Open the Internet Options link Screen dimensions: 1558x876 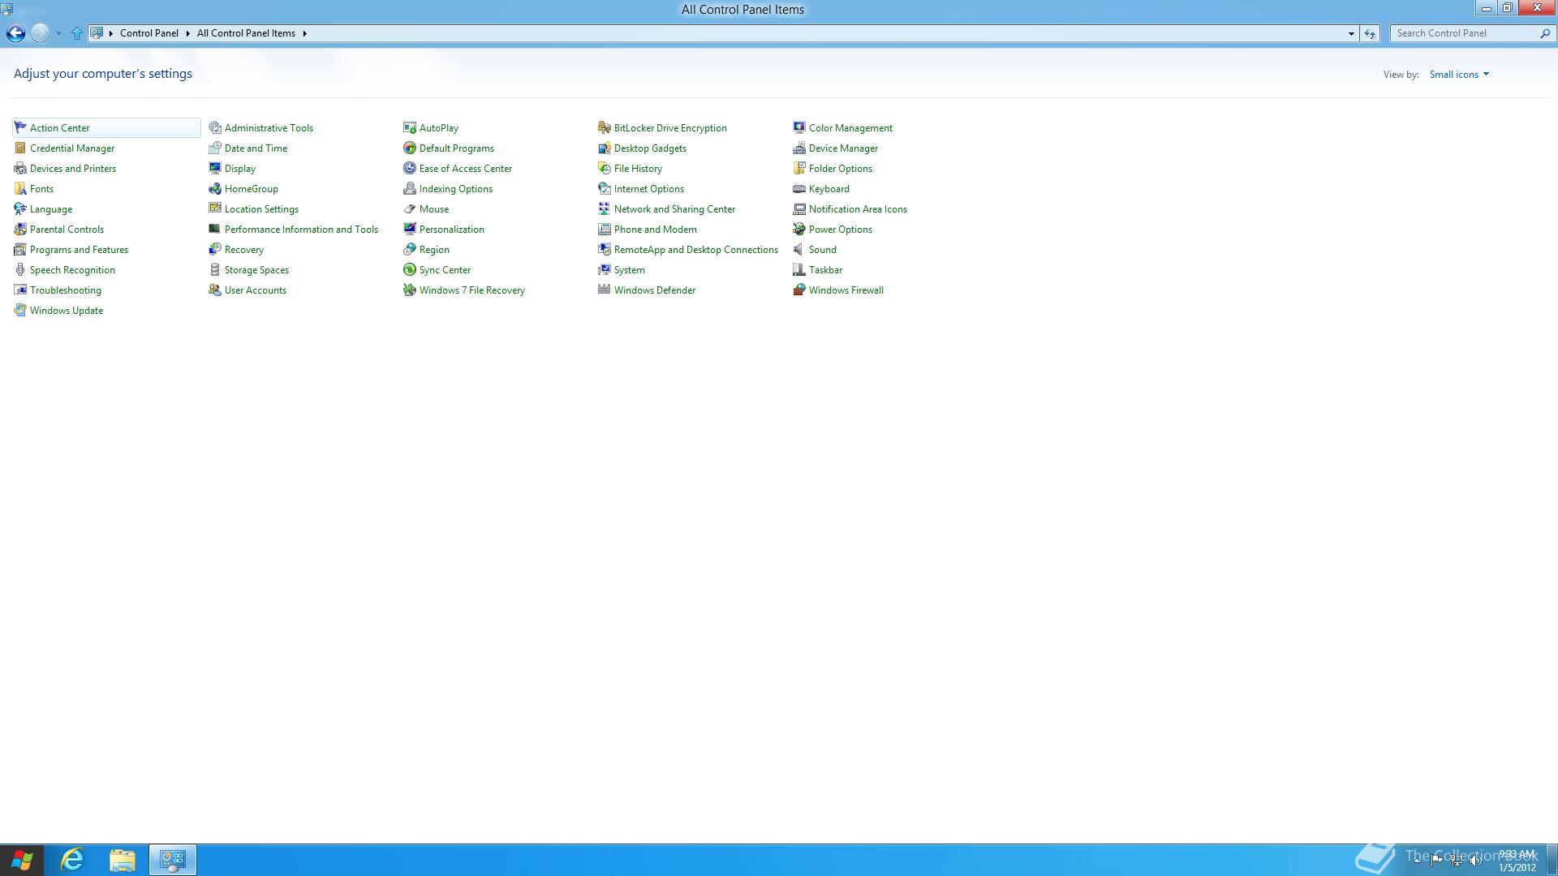(648, 189)
